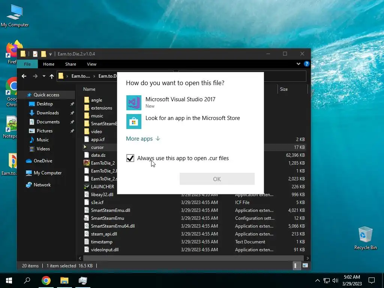The image size is (384, 288).
Task: Choose Look for an app in Microsoft Store
Action: (x=190, y=121)
